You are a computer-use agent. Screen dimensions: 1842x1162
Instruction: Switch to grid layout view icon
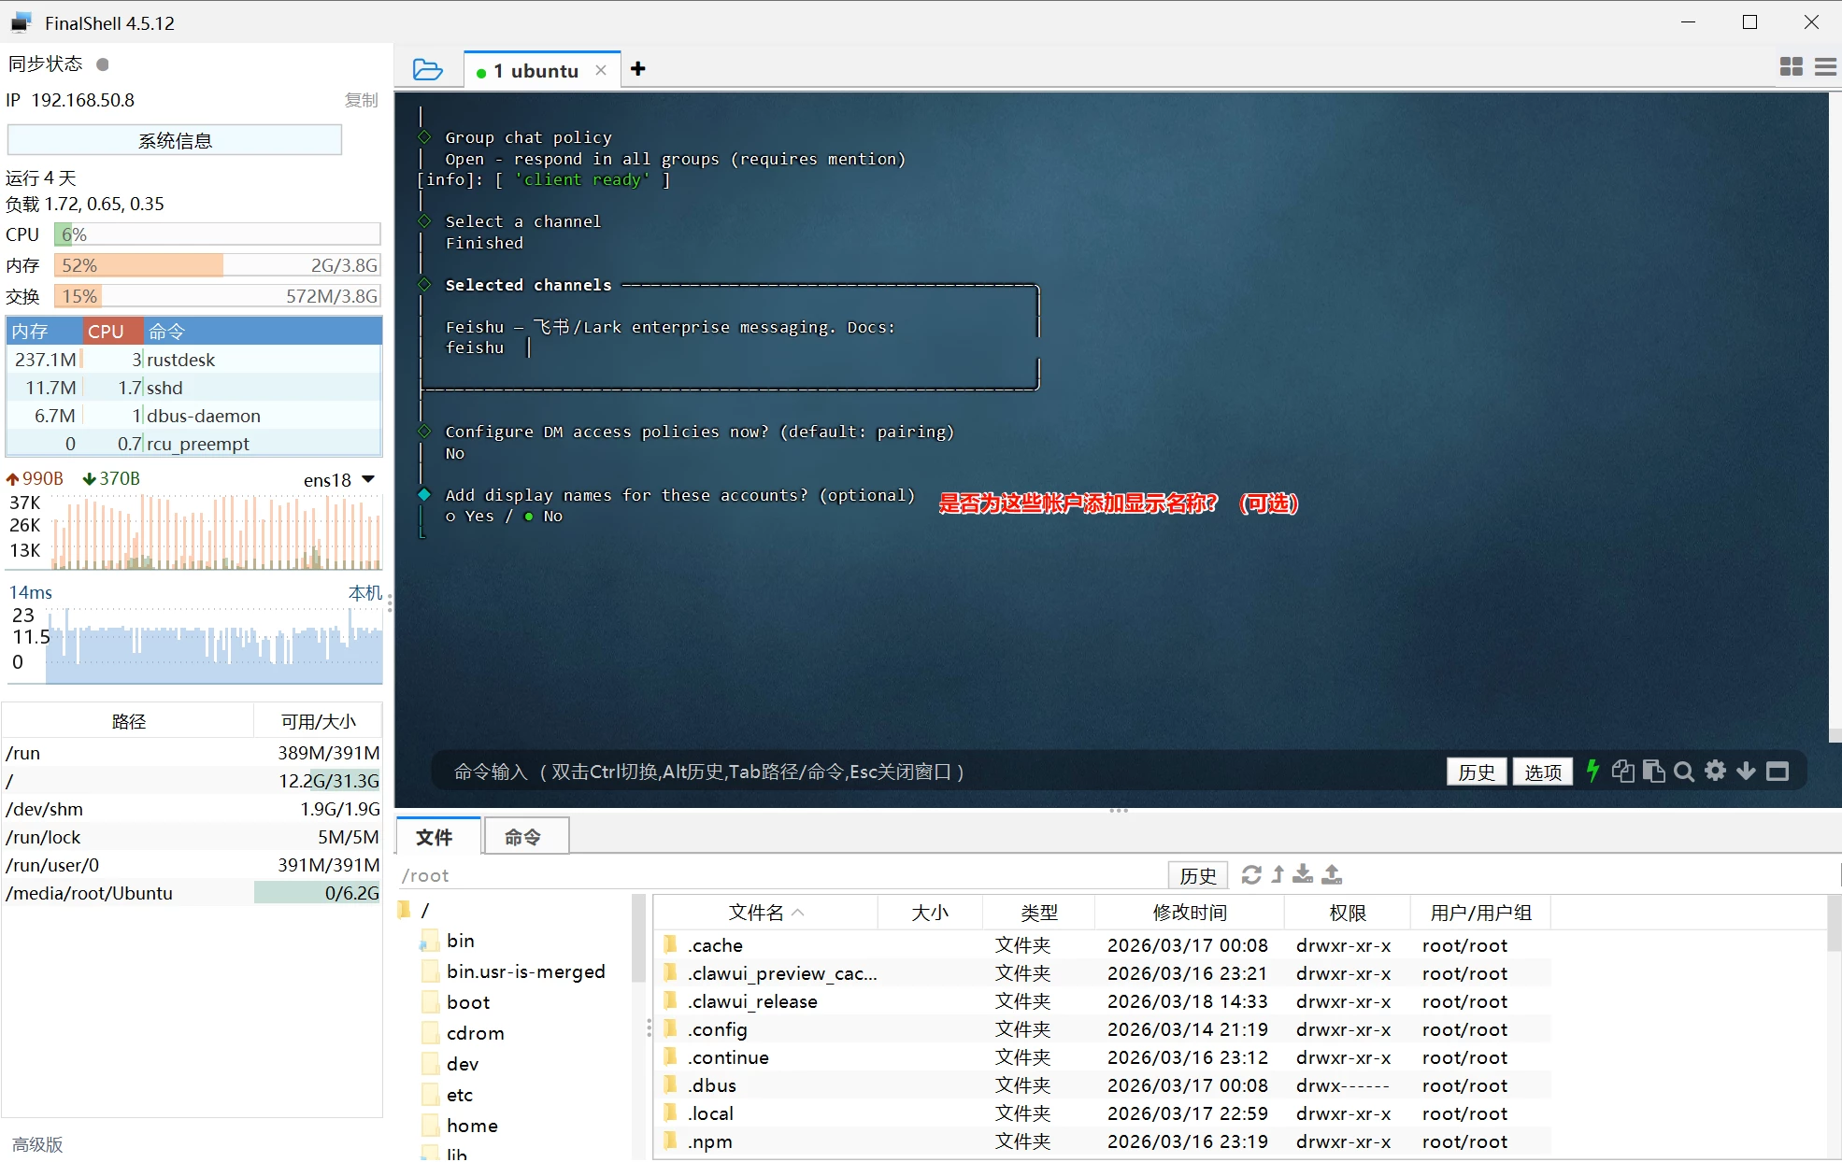click(1791, 66)
